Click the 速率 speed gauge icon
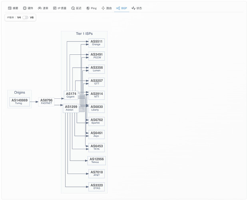The width and height of the screenshot is (247, 200). click(40, 8)
